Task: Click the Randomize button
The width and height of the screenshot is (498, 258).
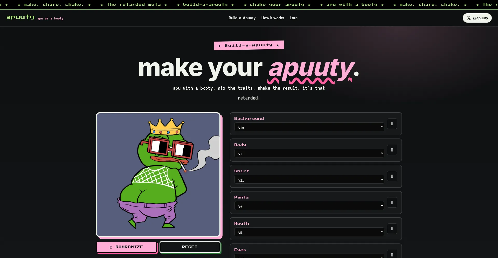Action: tap(127, 247)
